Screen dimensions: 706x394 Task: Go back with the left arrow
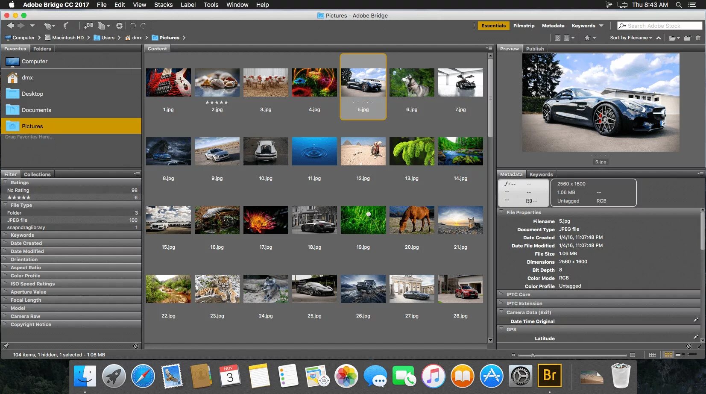10,26
